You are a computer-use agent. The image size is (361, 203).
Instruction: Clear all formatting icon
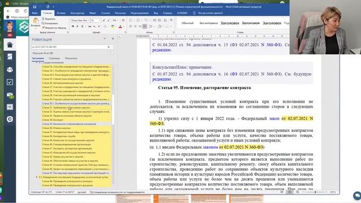pyautogui.click(x=123, y=20)
